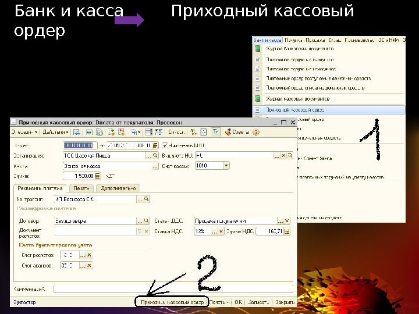
Task: Open the Банк и касса menu
Action: pyautogui.click(x=267, y=40)
